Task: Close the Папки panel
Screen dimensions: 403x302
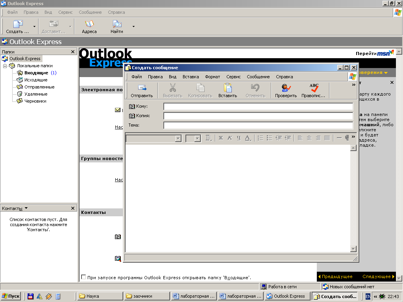Action: point(73,52)
